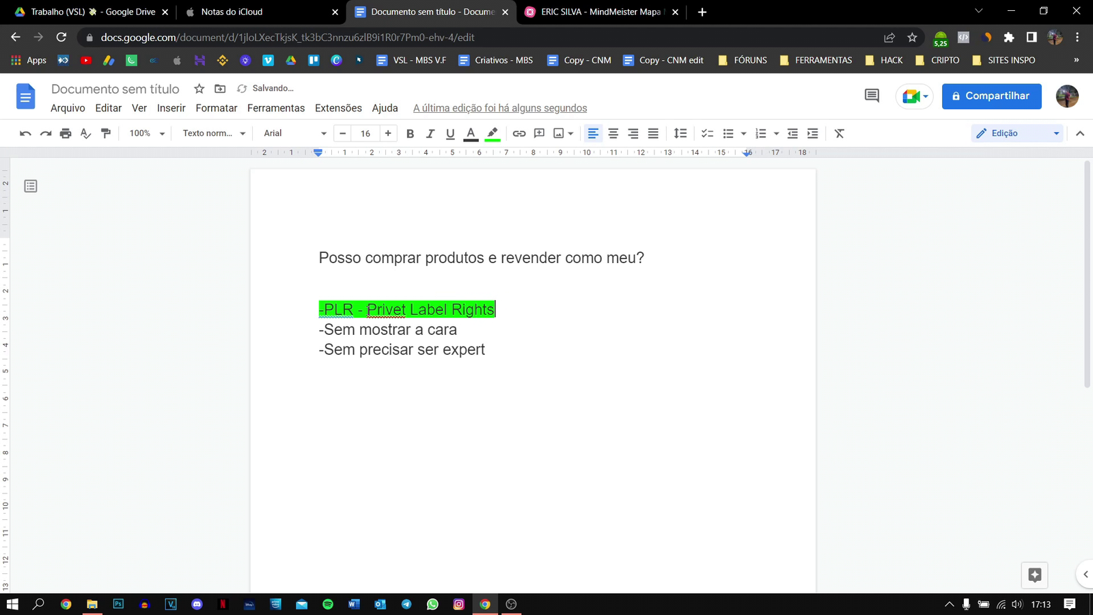Open paragraph style Texto normal dropdown
Image resolution: width=1093 pixels, height=615 pixels.
coord(214,133)
